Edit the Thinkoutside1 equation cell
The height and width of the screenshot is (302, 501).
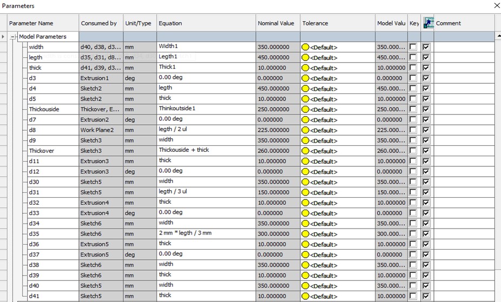[x=206, y=109]
